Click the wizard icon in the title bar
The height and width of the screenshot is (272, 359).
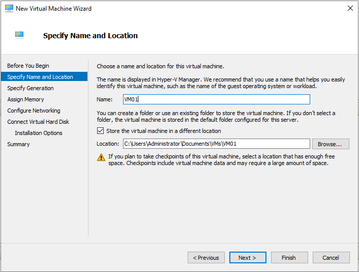tap(8, 9)
